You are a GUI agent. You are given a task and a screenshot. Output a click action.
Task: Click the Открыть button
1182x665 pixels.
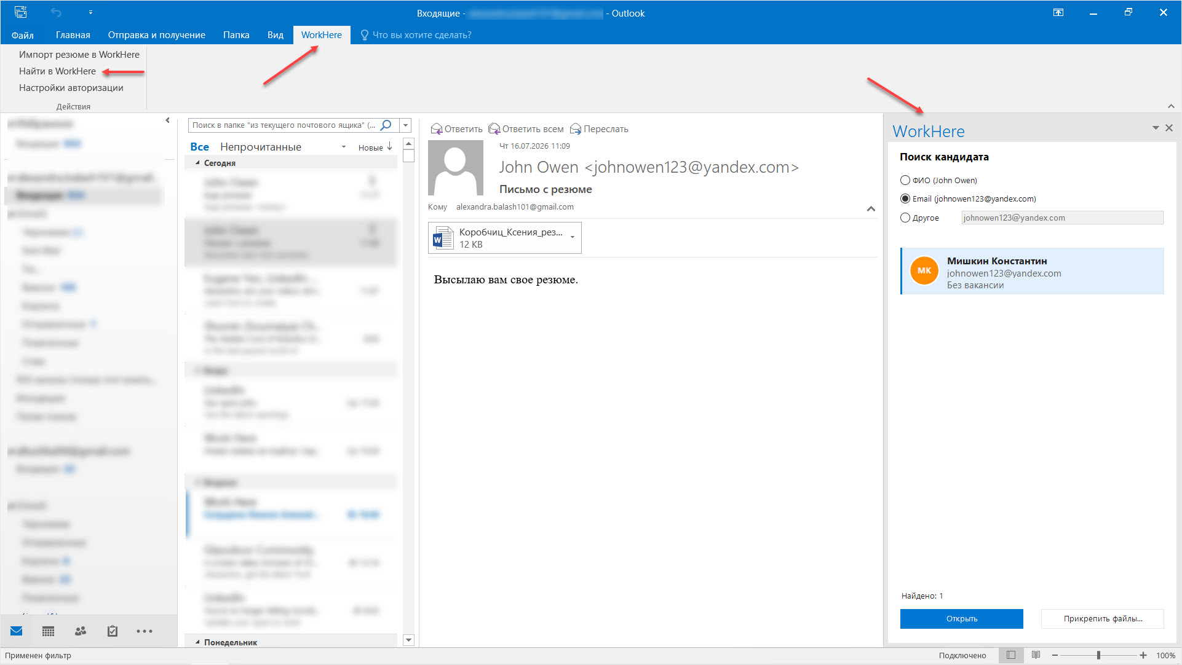tap(962, 619)
